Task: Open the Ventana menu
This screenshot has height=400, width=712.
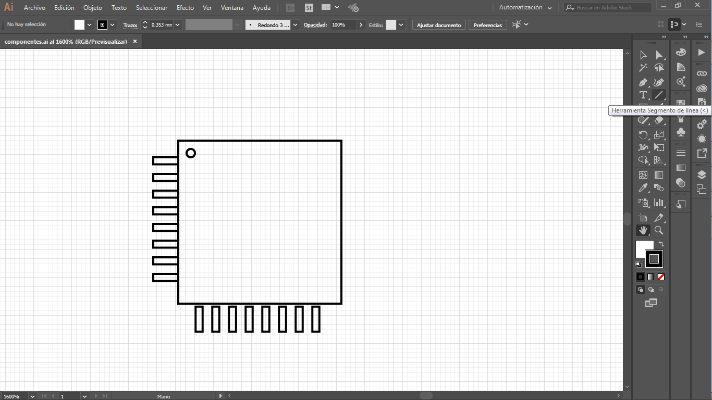Action: pyautogui.click(x=232, y=8)
